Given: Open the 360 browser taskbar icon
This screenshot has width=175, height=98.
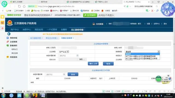Looking at the screenshot, I should point(27,96).
